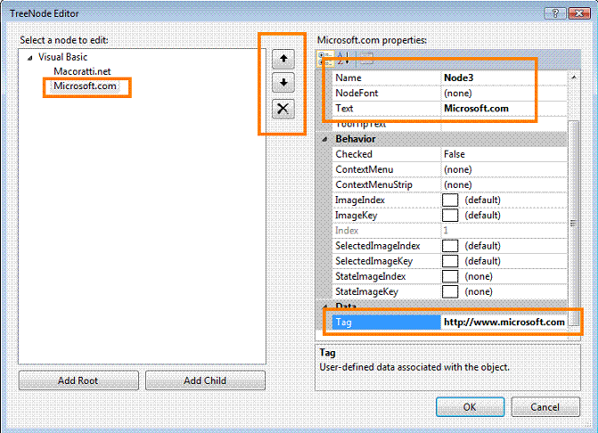Select the SelectedImageIndex property label

(x=377, y=246)
